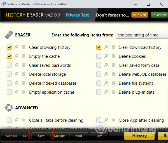This screenshot has height=143, width=168.
Task: Click arrow icon for Close all tabs before cleaning
Action: tap(24, 120)
